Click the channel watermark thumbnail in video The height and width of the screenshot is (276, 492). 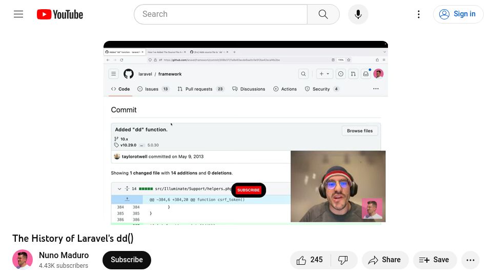tap(372, 209)
